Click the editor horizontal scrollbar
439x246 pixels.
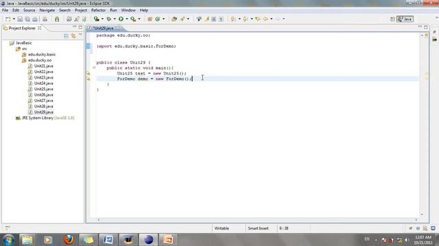[x=257, y=220]
